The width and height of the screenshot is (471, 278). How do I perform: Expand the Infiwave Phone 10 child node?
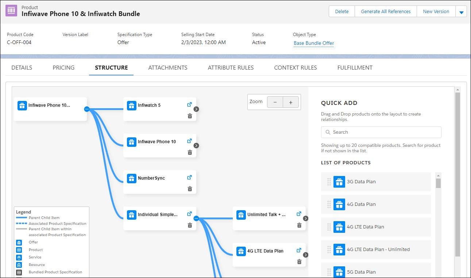coord(196,145)
